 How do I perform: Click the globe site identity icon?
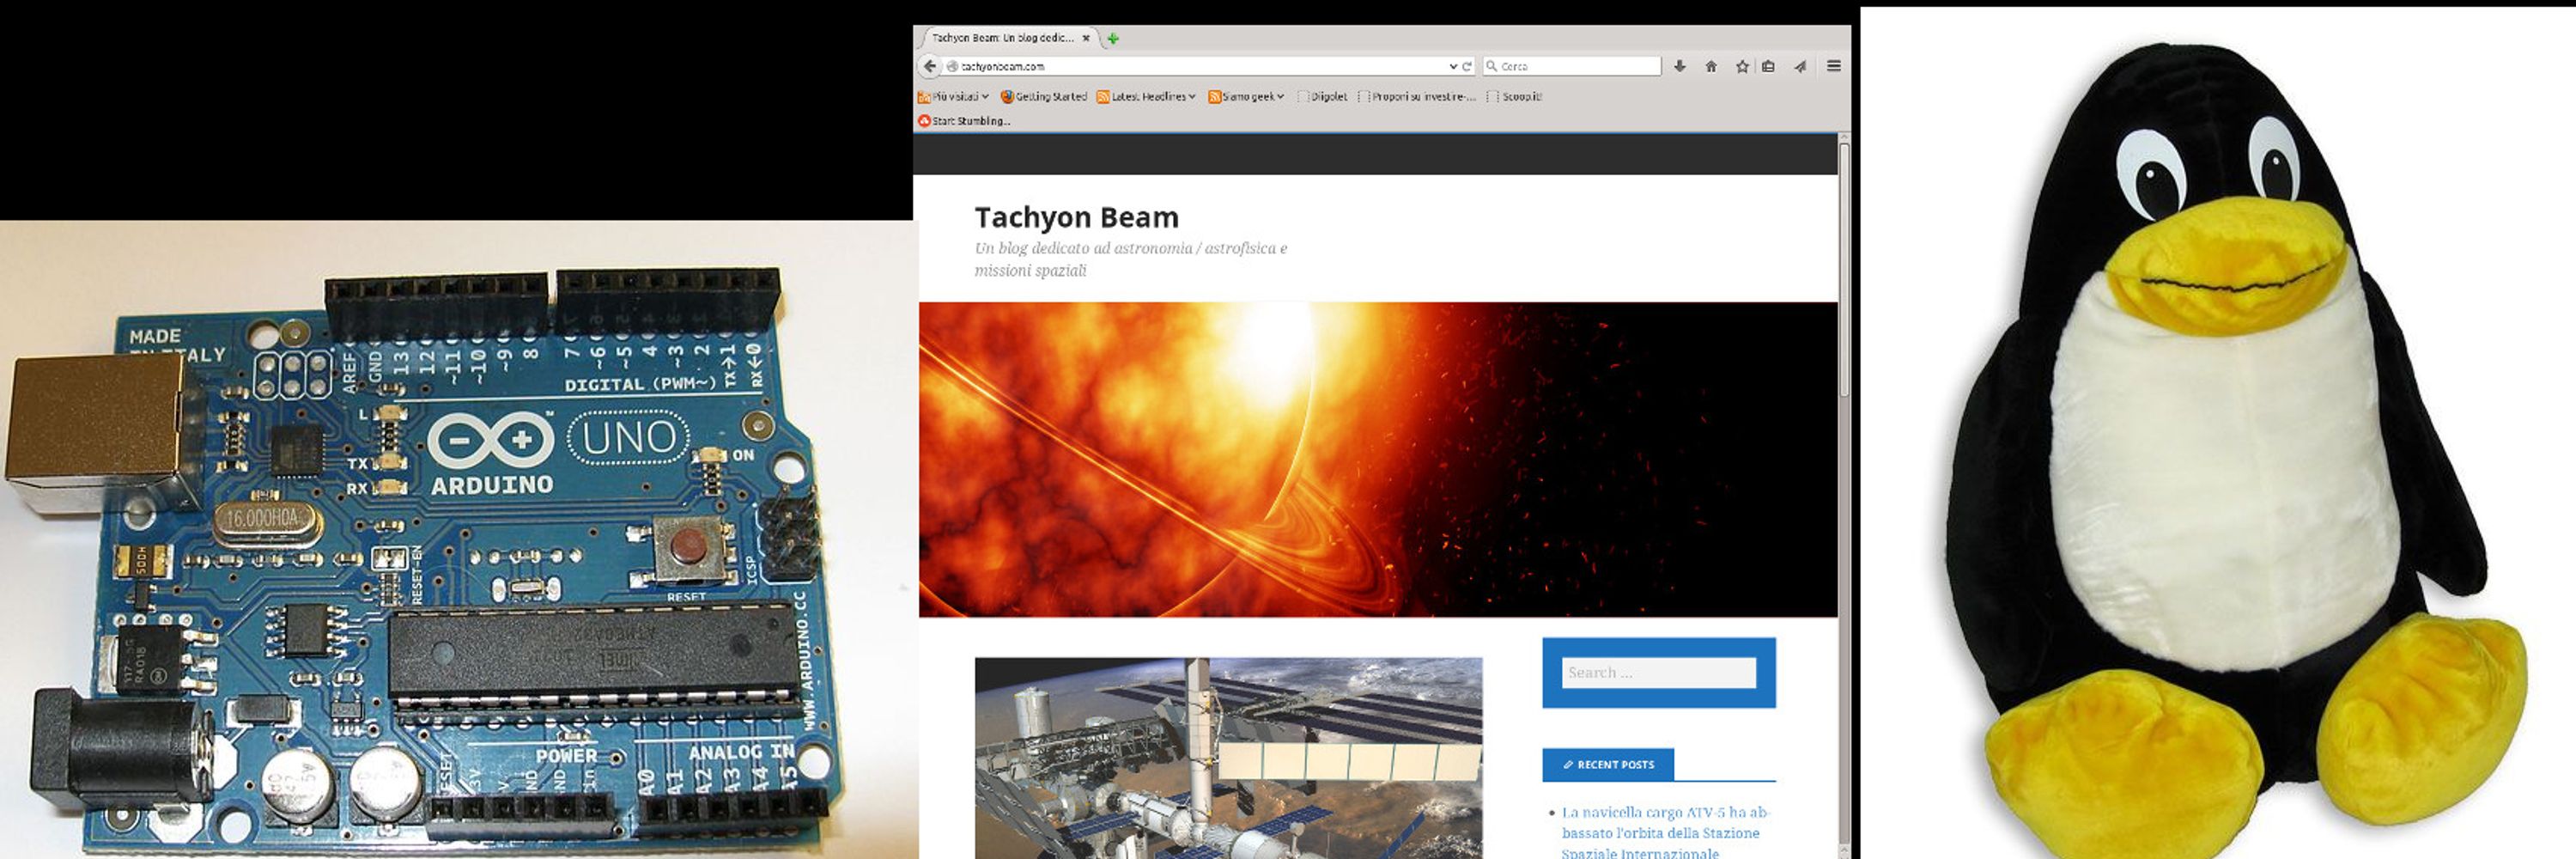coord(952,66)
